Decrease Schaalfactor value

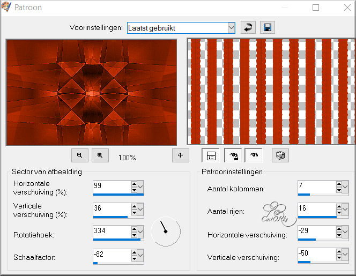click(134, 258)
